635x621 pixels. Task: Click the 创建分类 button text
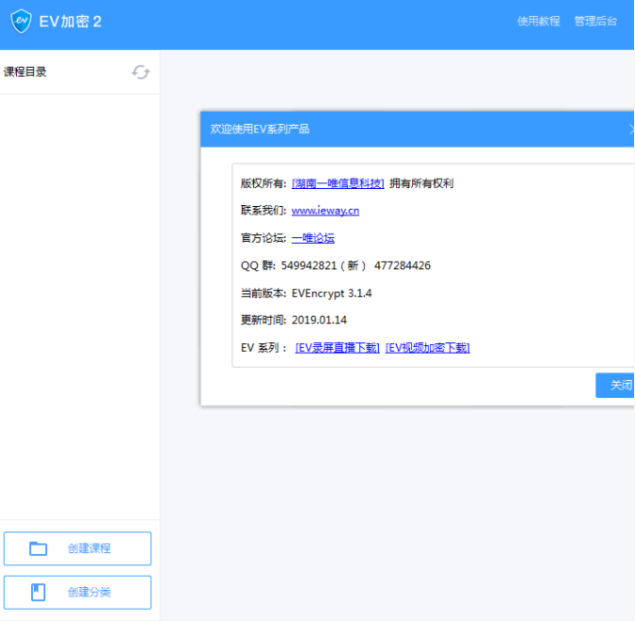(x=89, y=592)
